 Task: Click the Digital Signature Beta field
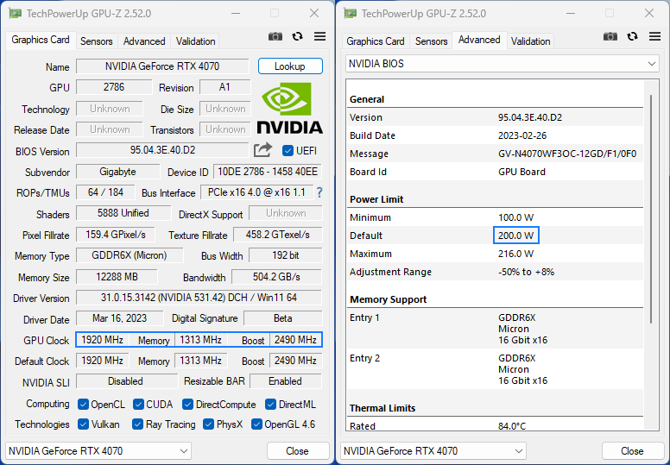[x=283, y=318]
